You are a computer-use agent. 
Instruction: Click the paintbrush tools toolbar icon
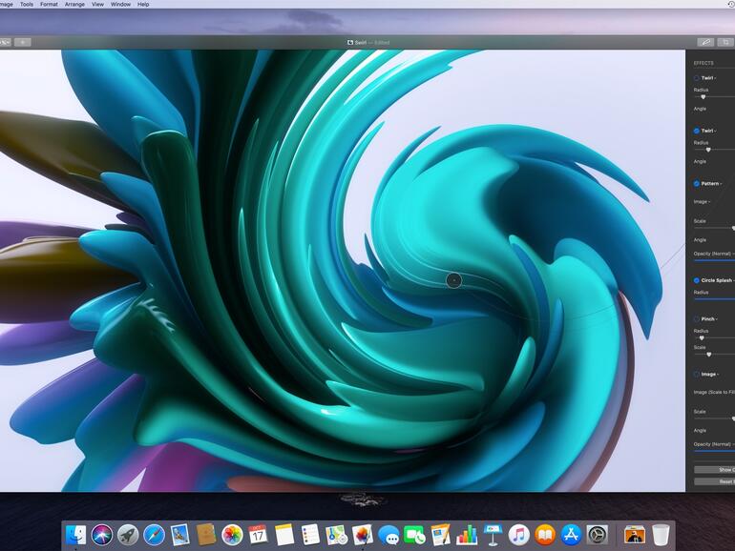pos(705,42)
